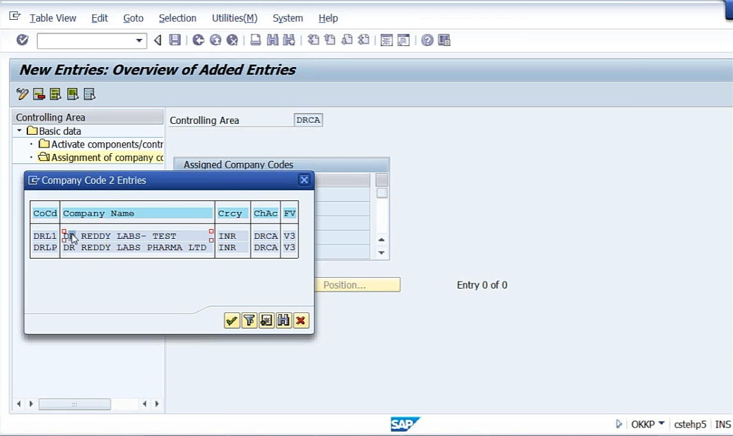Click the Find binoculars toolbar icon

click(x=272, y=40)
